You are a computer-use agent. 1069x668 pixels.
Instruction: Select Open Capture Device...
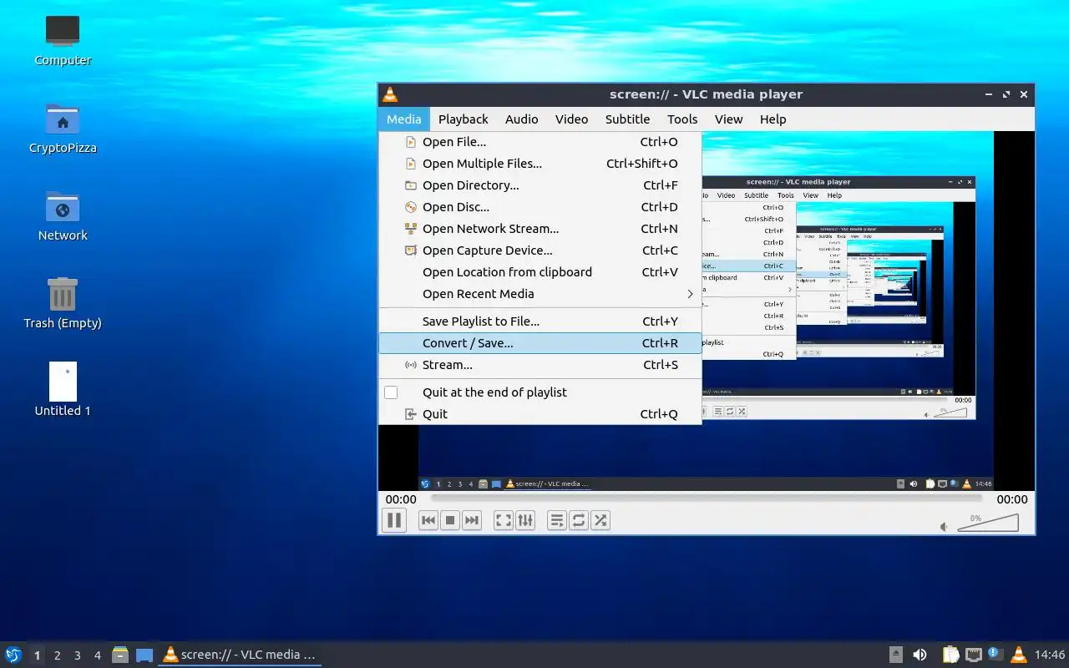click(x=540, y=250)
